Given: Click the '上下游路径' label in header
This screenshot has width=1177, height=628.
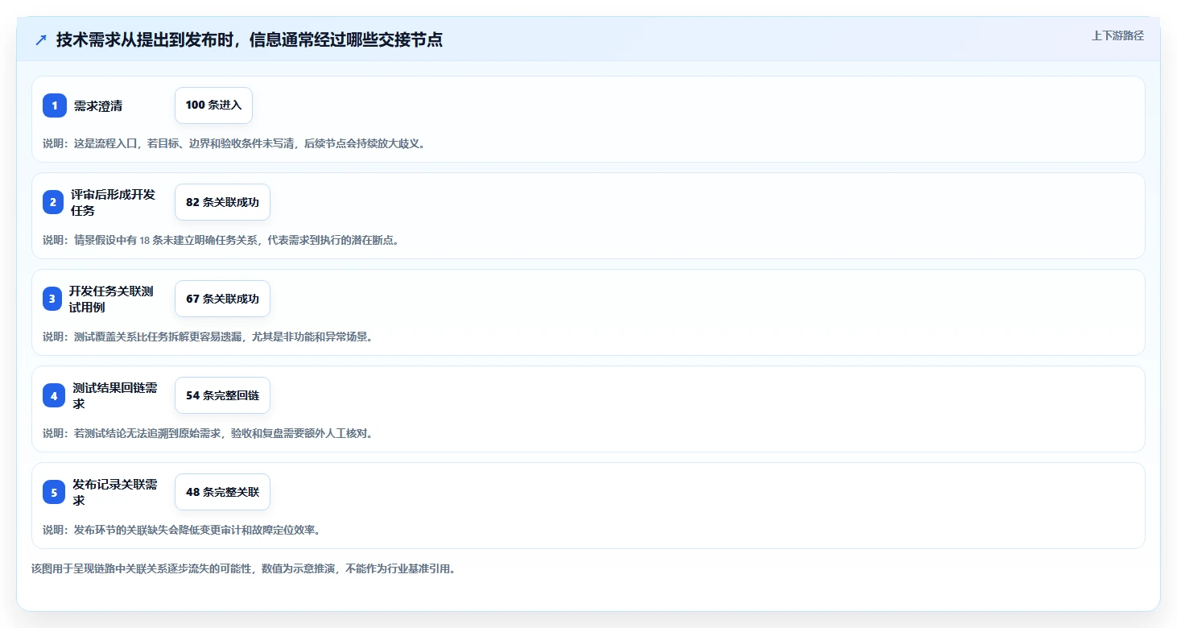Looking at the screenshot, I should [1117, 35].
